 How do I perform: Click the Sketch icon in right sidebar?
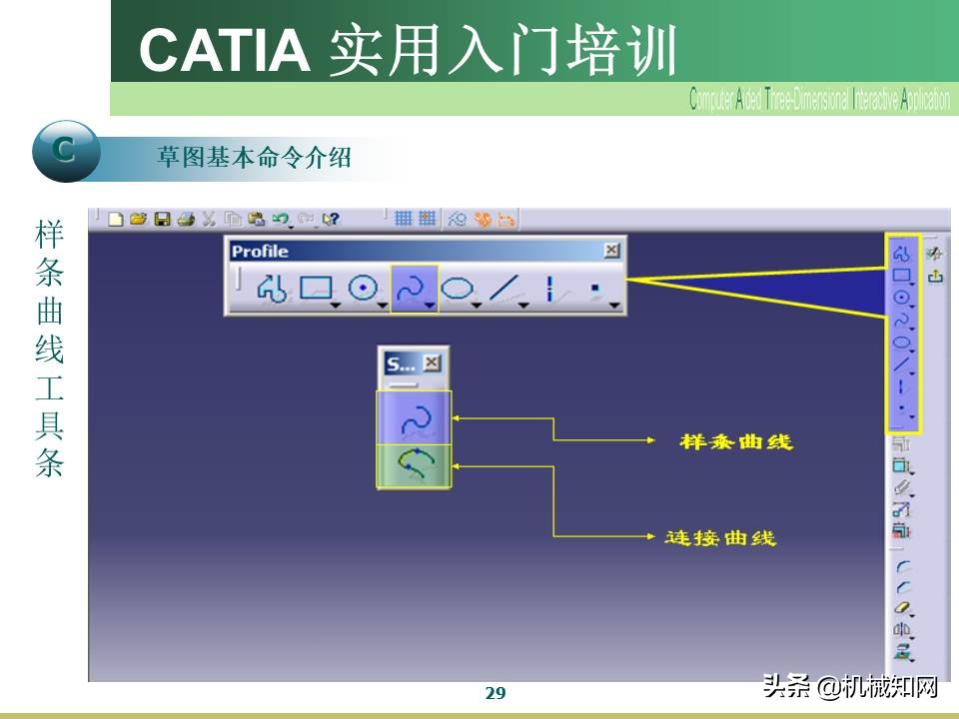point(935,253)
